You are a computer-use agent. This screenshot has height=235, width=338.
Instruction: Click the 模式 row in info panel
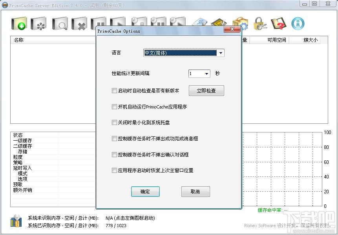click(x=53, y=173)
